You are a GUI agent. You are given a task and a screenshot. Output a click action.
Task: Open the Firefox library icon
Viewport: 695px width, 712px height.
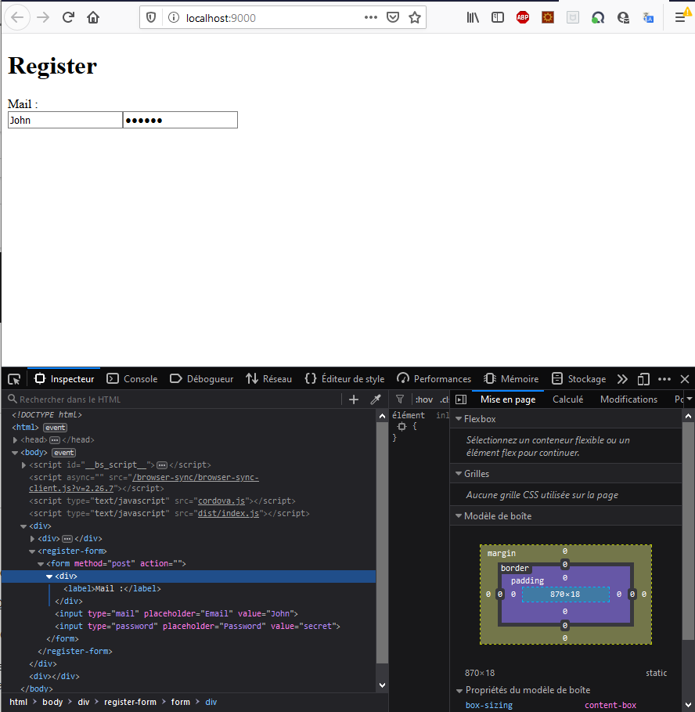pos(473,17)
